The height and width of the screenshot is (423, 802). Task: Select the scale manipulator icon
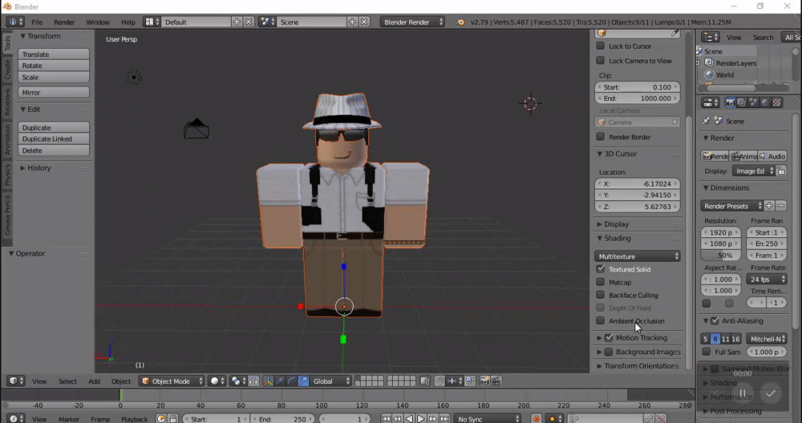(x=303, y=381)
